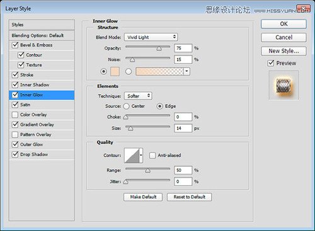Disable the Stroke effect checkbox

point(15,75)
